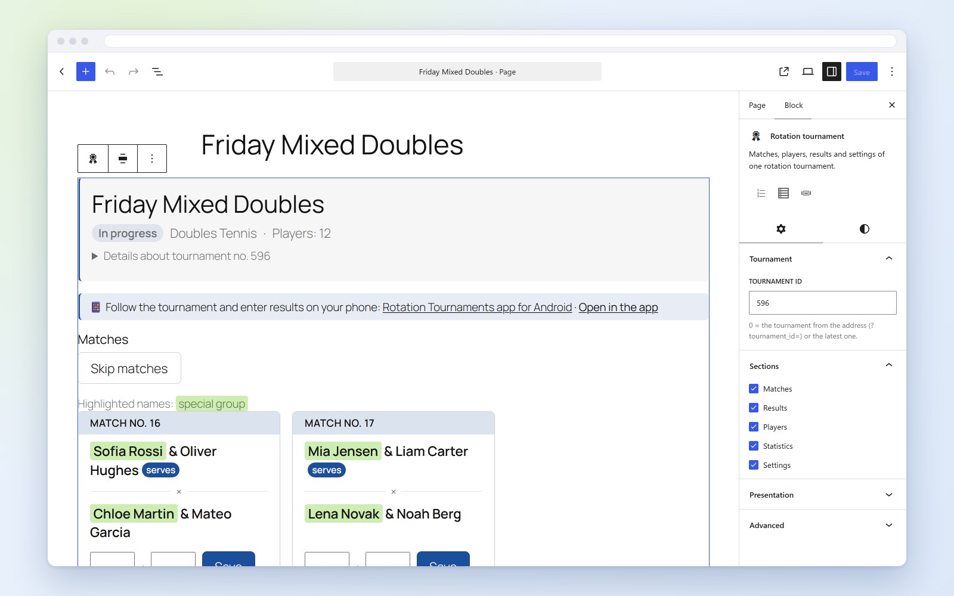
Task: Click the MATCH NO. 17 header
Action: [x=394, y=423]
